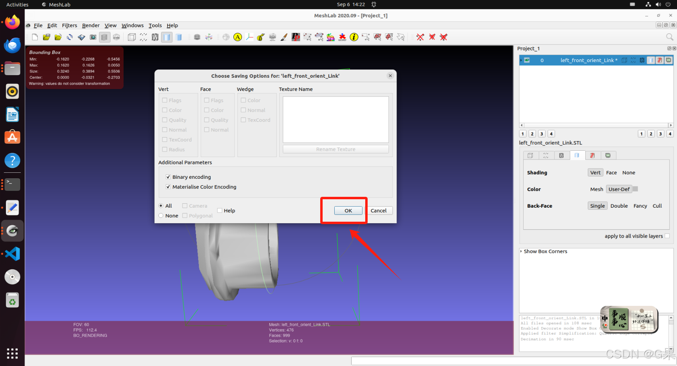Click the magnifier search icon in the toolbar
Viewport: 677px width, 366px height.
[669, 37]
